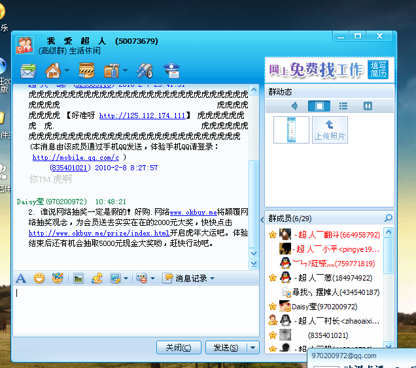
Task: Click the message block settings icon
Action: click(x=141, y=278)
